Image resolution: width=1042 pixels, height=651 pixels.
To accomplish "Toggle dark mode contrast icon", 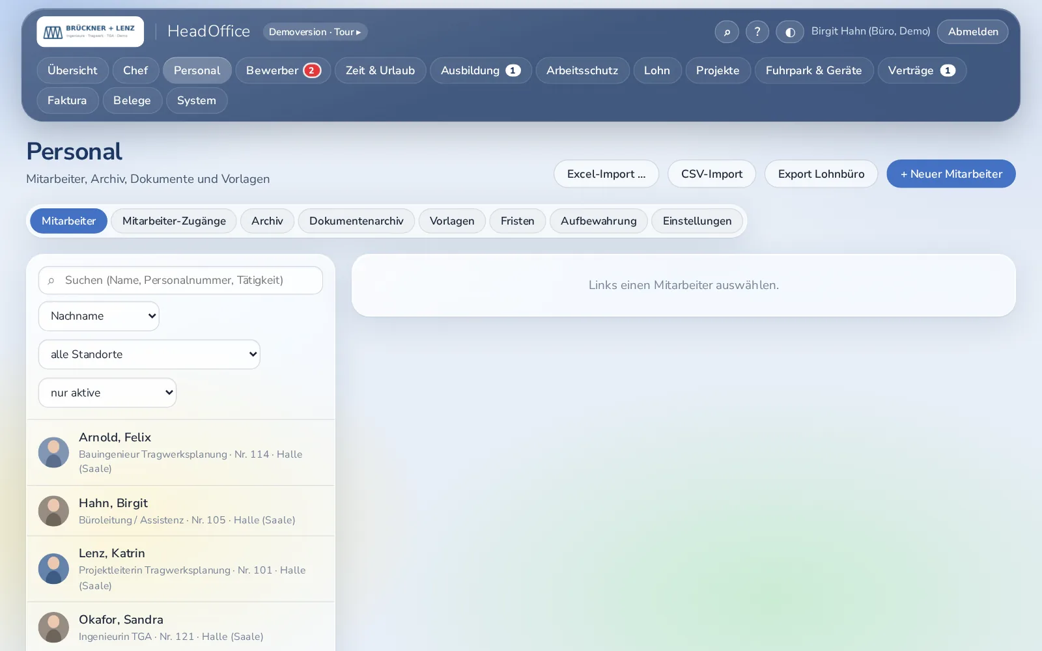I will pos(790,31).
